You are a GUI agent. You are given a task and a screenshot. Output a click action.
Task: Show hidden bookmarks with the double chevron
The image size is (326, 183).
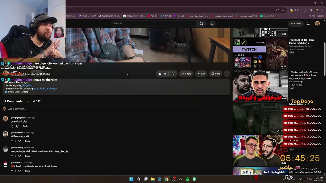(x=302, y=16)
